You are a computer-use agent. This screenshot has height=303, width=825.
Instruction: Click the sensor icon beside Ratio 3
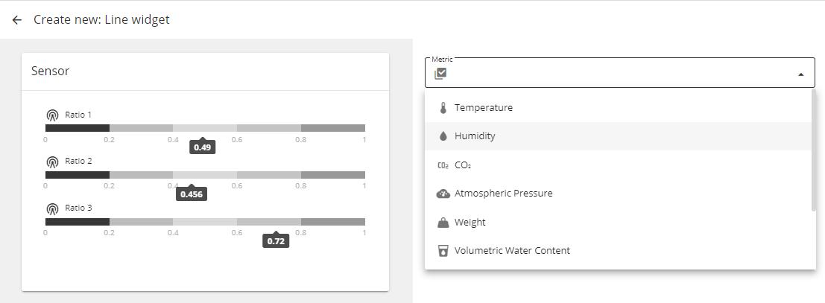[52, 209]
